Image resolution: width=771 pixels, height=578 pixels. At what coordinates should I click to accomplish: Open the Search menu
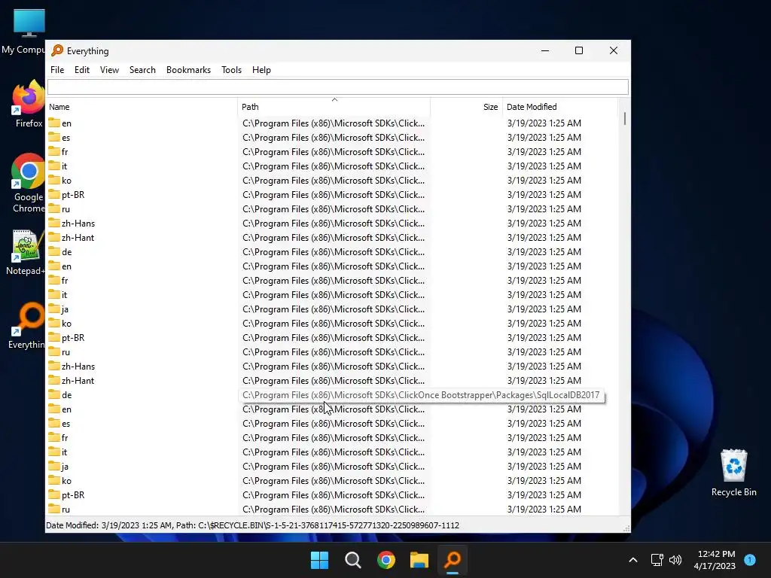tap(142, 70)
